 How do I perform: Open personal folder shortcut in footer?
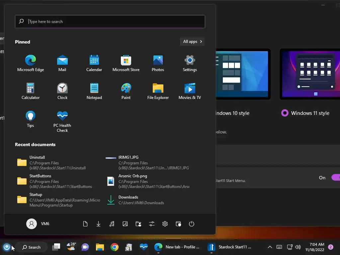(138, 224)
